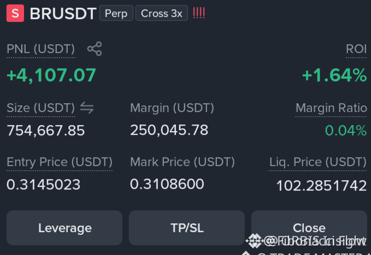
Task: Tap the Size (USDT) label
Action: (40, 108)
